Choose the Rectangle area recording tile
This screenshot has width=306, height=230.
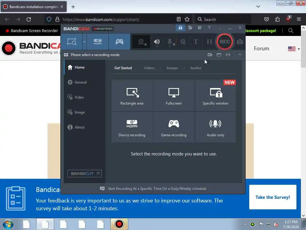click(x=132, y=95)
